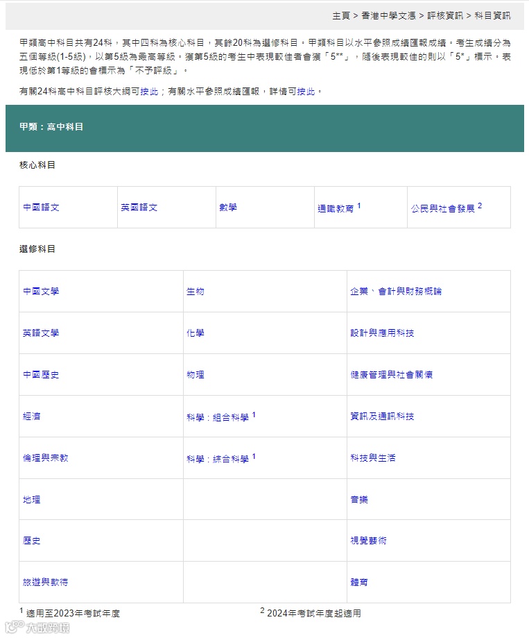529x638 pixels.
Task: Open the 生物 elective
Action: coord(196,292)
